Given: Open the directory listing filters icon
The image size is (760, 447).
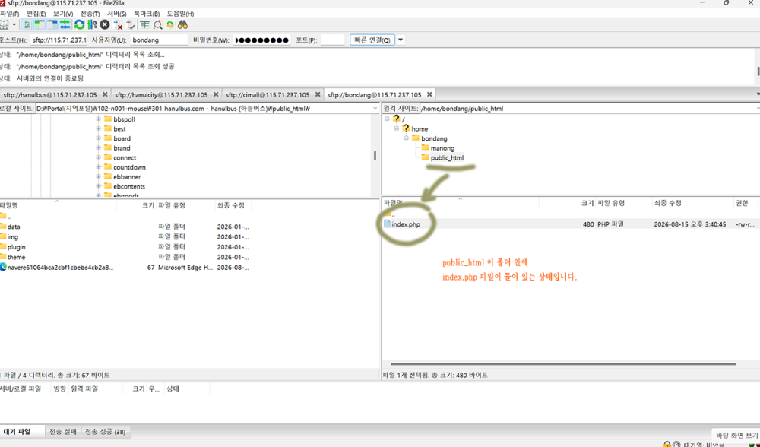Looking at the screenshot, I should (144, 24).
